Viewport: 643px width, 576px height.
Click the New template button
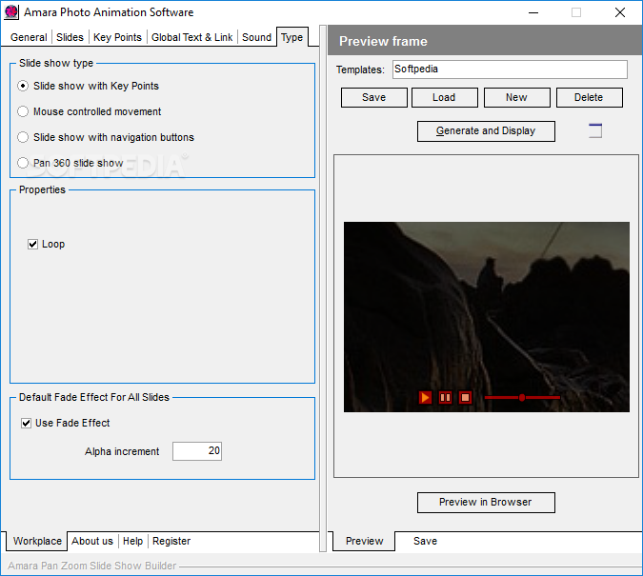click(x=516, y=97)
